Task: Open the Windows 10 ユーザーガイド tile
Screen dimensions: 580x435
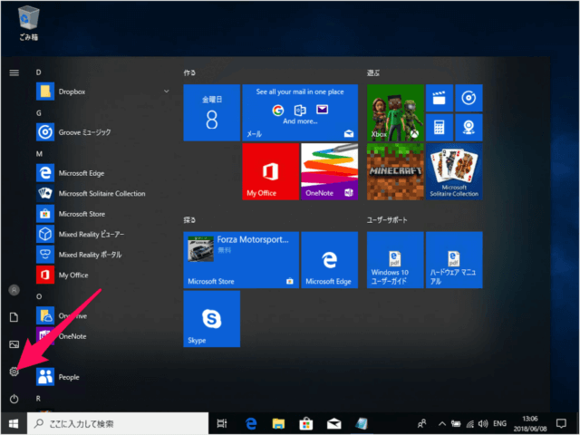Action: click(395, 260)
